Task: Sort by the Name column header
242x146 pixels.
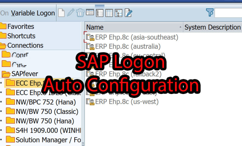Action: [x=134, y=27]
